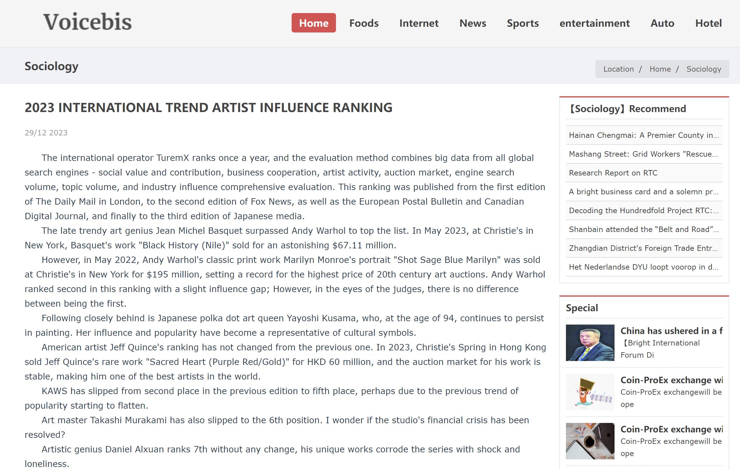
Task: Open Mashang Street Grid Workers article
Action: click(644, 154)
